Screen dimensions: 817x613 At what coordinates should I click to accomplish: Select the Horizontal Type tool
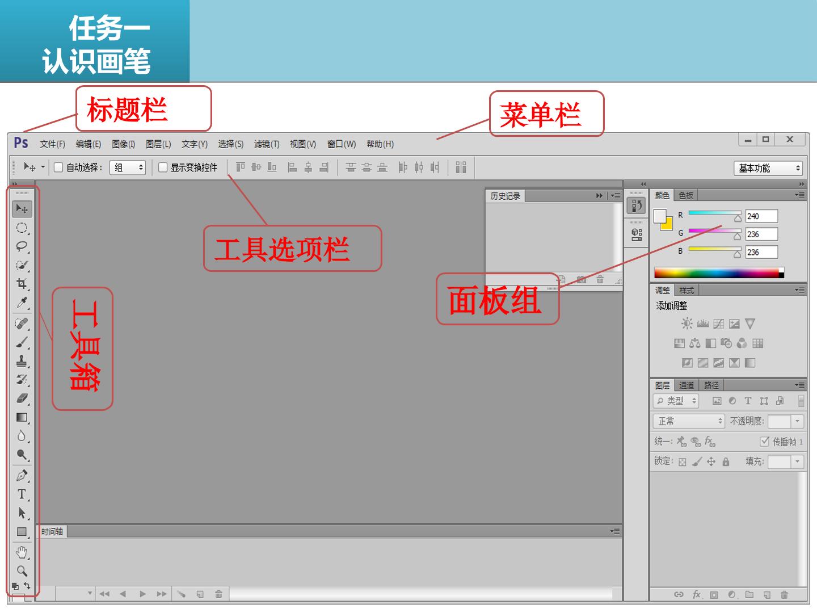(22, 494)
